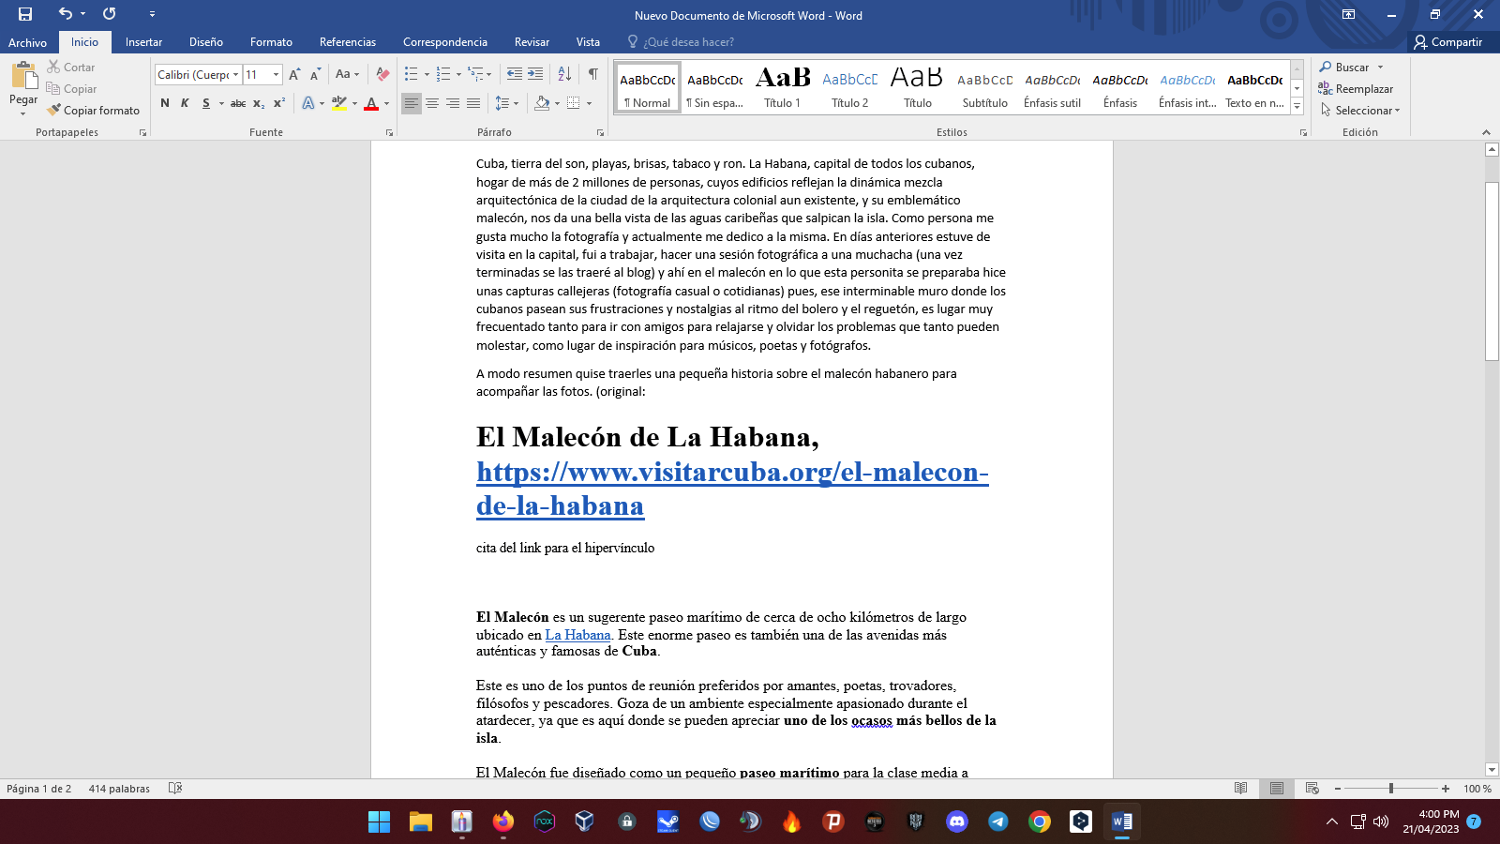Viewport: 1500px width, 844px height.
Task: Zoom out with the minus button
Action: pyautogui.click(x=1338, y=789)
